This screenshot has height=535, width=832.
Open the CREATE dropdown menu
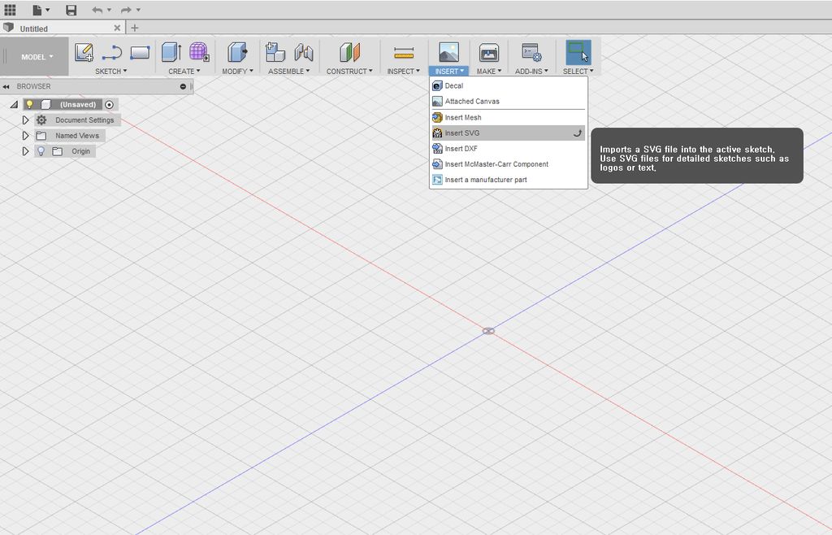[184, 71]
